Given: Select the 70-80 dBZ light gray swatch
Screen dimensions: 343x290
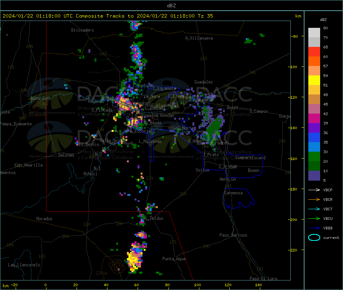Looking at the screenshot, I should point(314,33).
